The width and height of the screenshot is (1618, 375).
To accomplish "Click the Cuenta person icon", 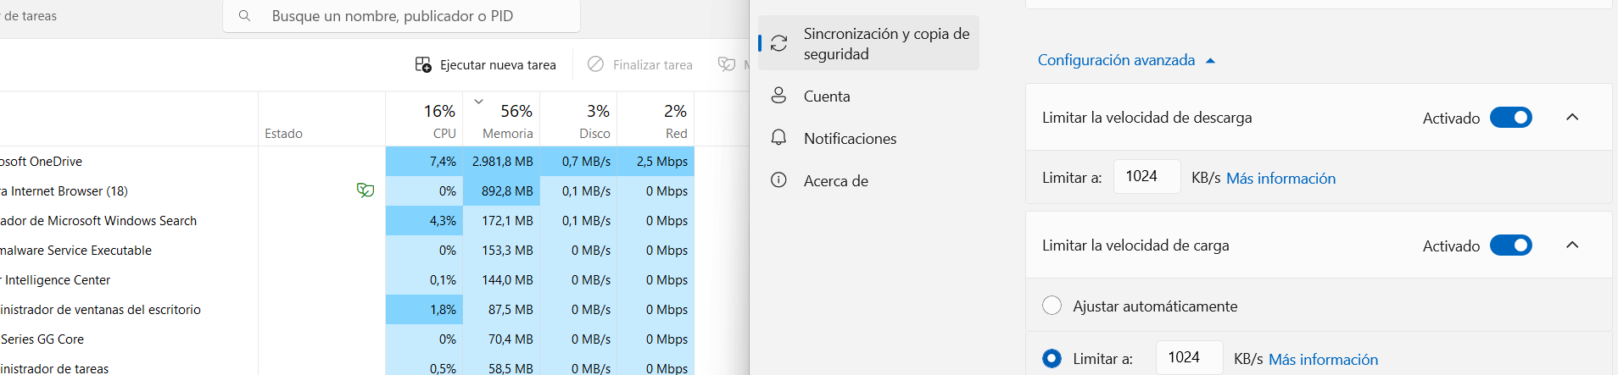I will coord(778,96).
